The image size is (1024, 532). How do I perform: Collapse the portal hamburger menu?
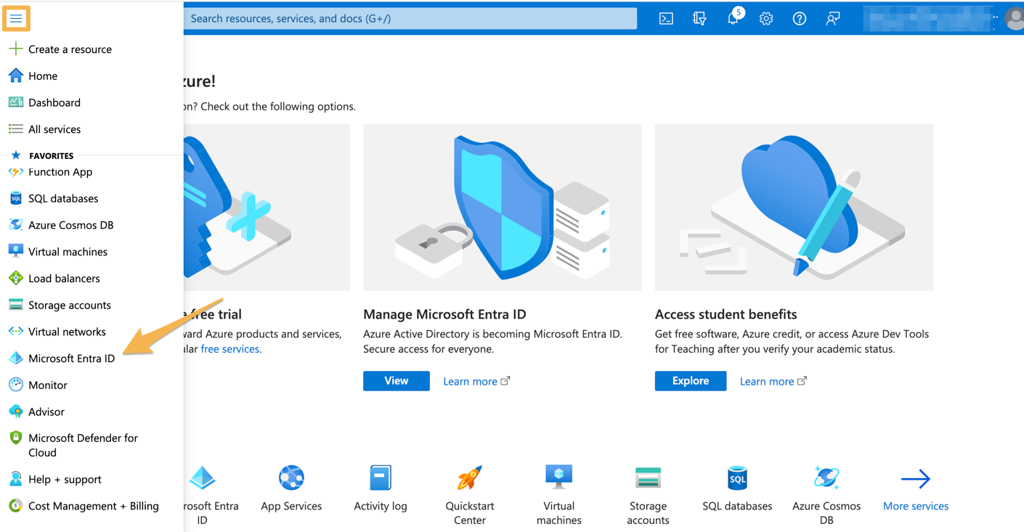[x=16, y=18]
